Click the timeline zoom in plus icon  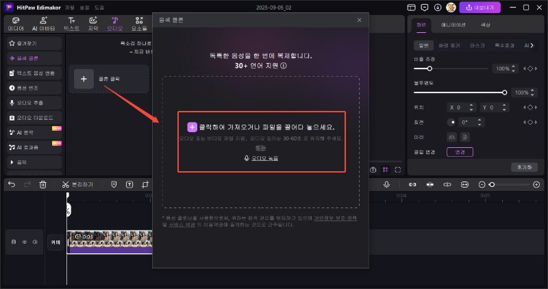(x=536, y=184)
